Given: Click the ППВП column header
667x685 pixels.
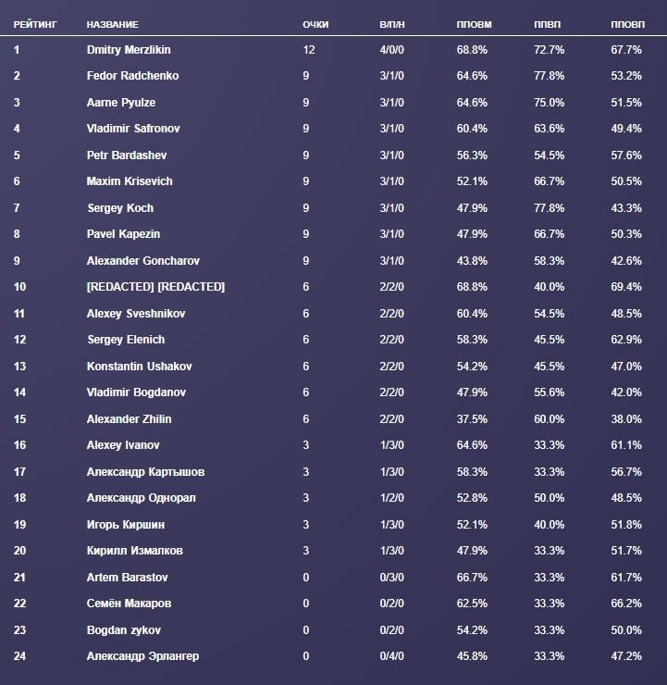Looking at the screenshot, I should [x=547, y=24].
